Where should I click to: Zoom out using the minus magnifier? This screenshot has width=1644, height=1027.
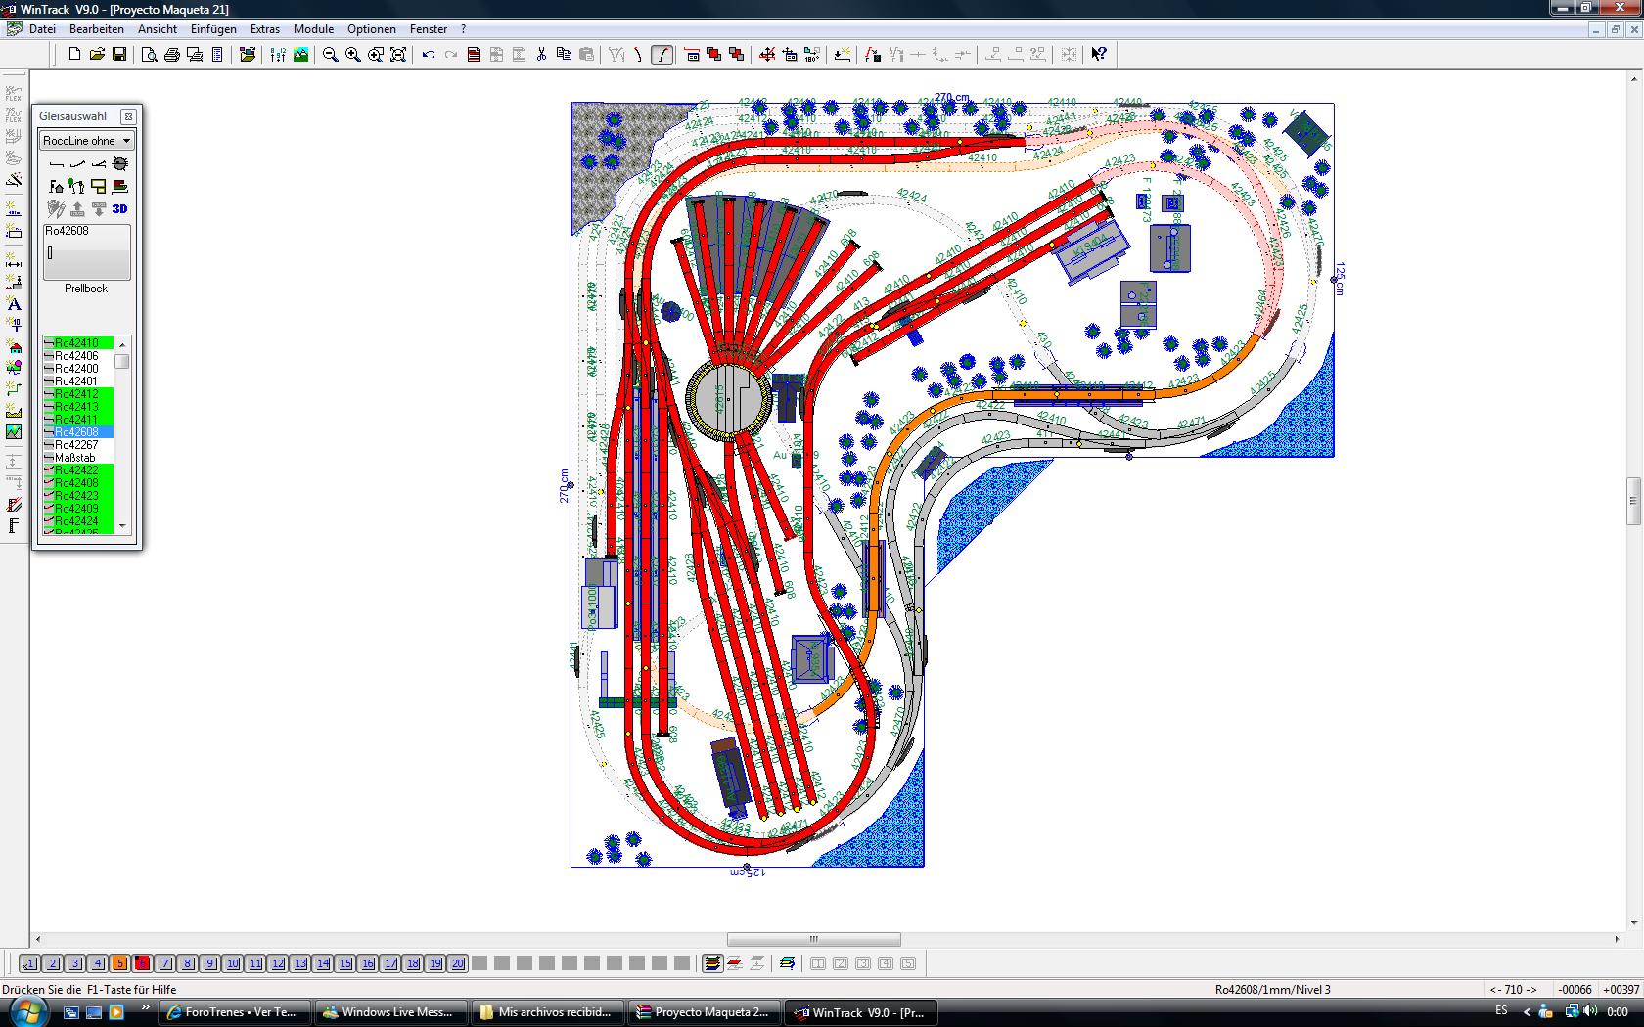pyautogui.click(x=331, y=55)
